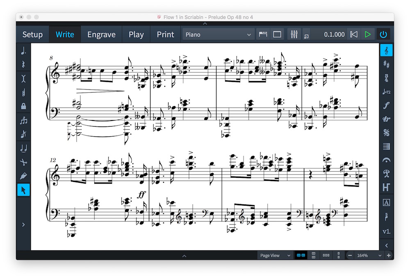
Task: Switch to Write mode
Action: [x=65, y=34]
